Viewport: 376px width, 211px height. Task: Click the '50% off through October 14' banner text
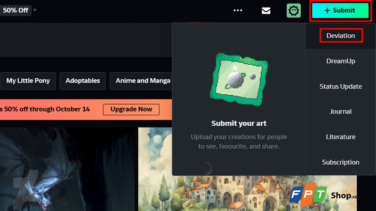[47, 109]
